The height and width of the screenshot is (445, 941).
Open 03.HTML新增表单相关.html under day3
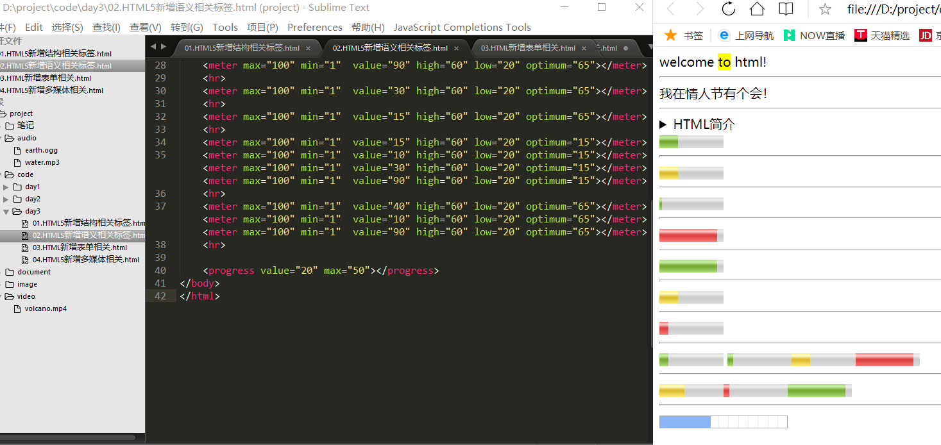[x=80, y=248]
